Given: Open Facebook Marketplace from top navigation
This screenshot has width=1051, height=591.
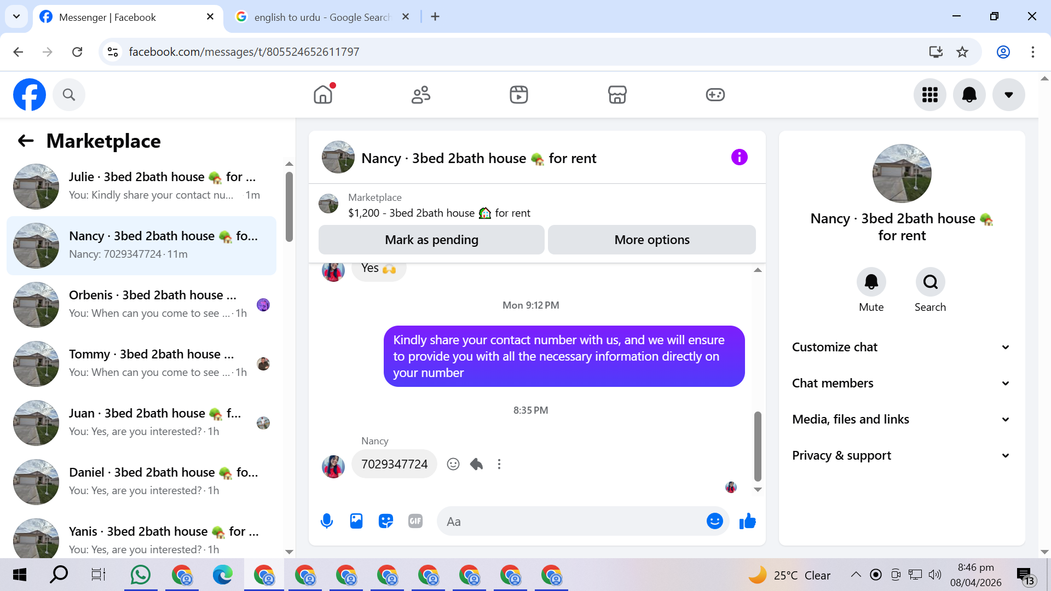Looking at the screenshot, I should pos(617,95).
